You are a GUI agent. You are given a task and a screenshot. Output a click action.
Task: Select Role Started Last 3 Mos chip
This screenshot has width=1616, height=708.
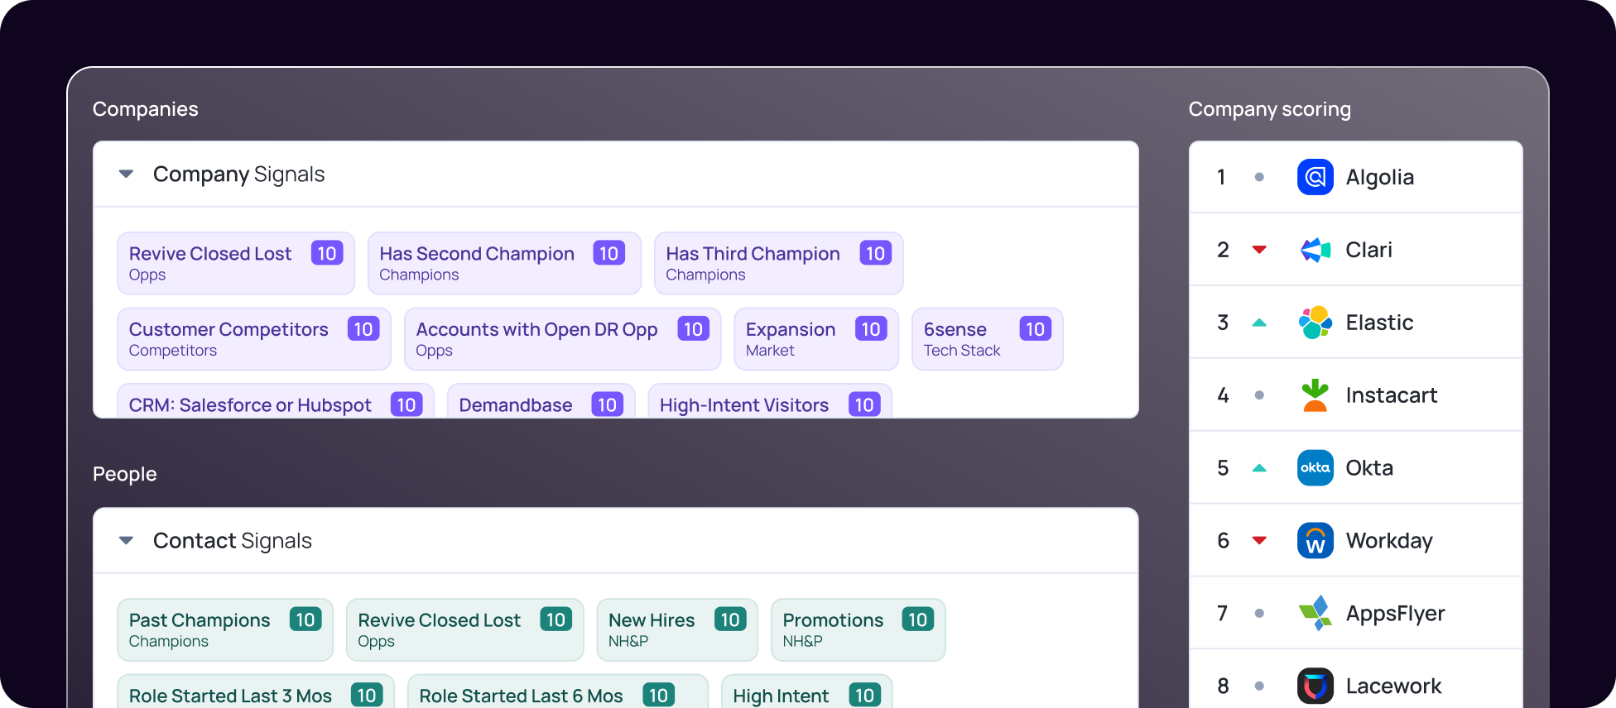tap(256, 691)
